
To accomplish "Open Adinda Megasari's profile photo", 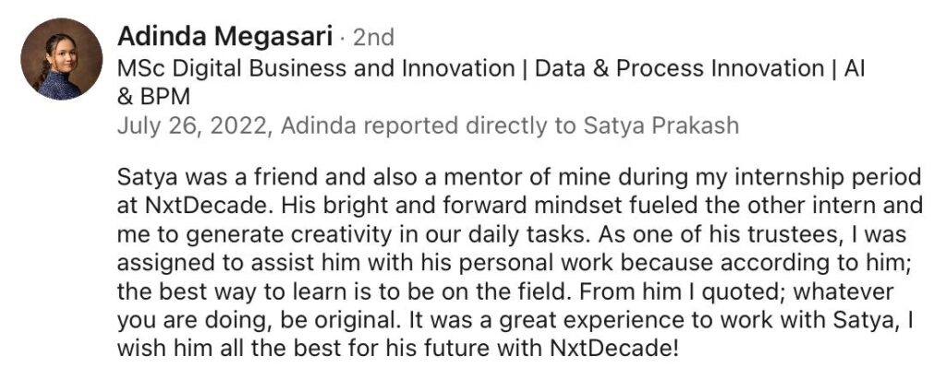I will (62, 58).
